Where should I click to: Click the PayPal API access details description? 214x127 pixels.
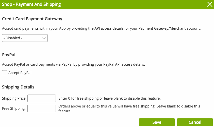(x=73, y=64)
